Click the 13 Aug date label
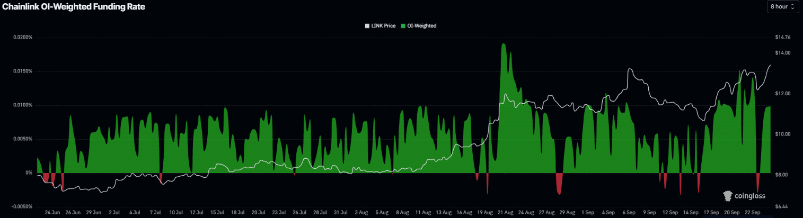The width and height of the screenshot is (803, 218). click(443, 212)
